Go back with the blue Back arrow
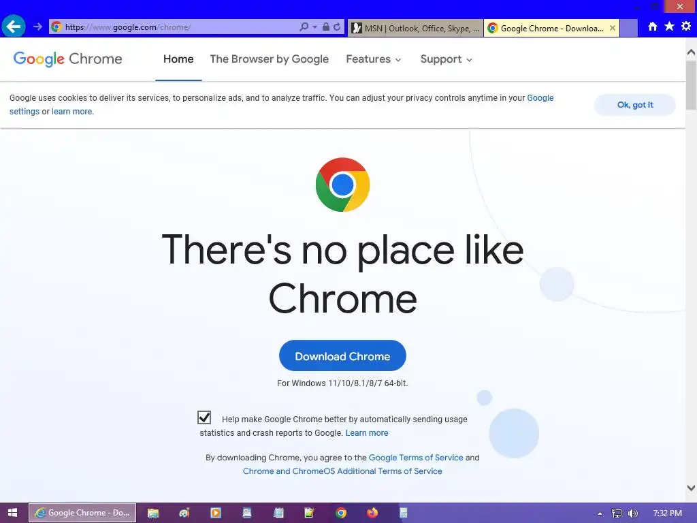 pyautogui.click(x=14, y=27)
